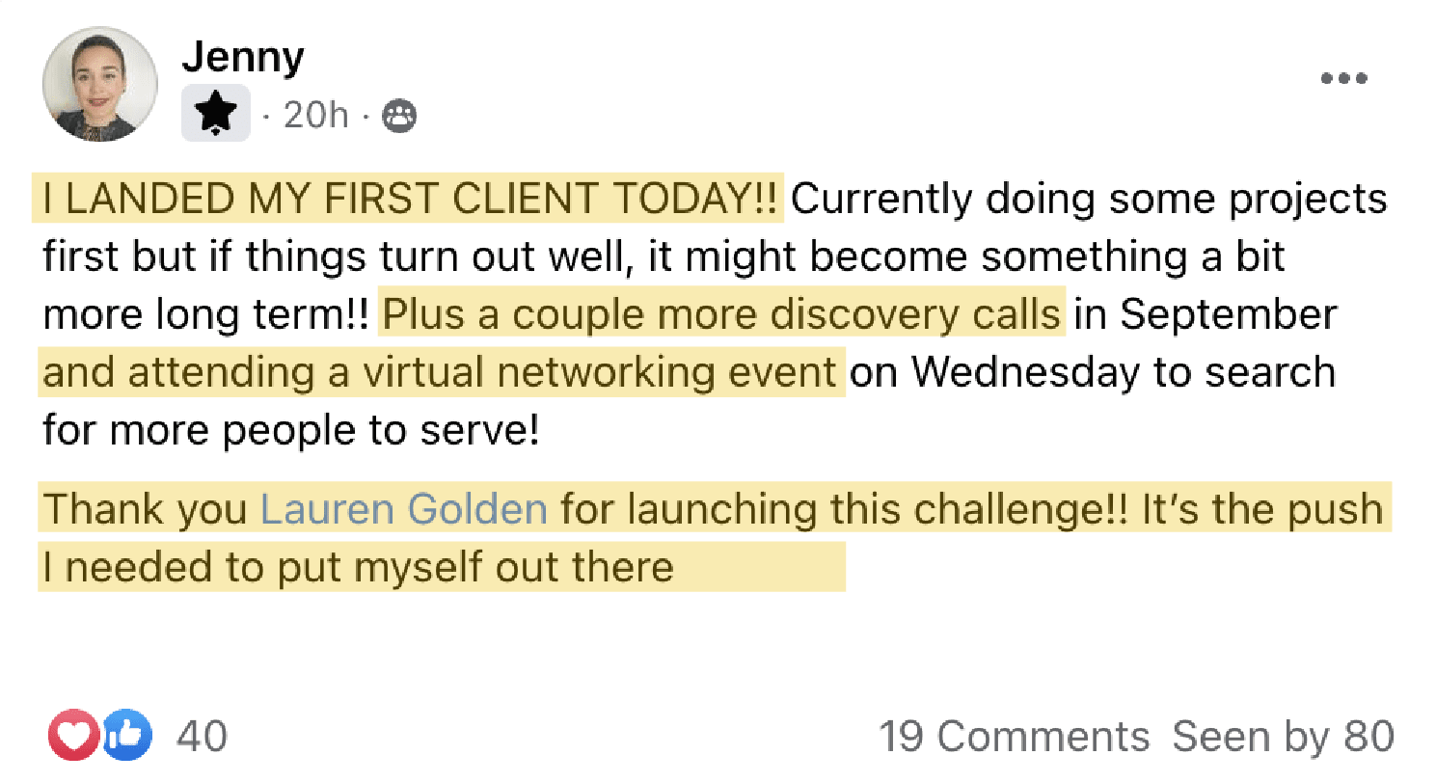
Task: Show who is in Seen by 80
Action: (1284, 737)
